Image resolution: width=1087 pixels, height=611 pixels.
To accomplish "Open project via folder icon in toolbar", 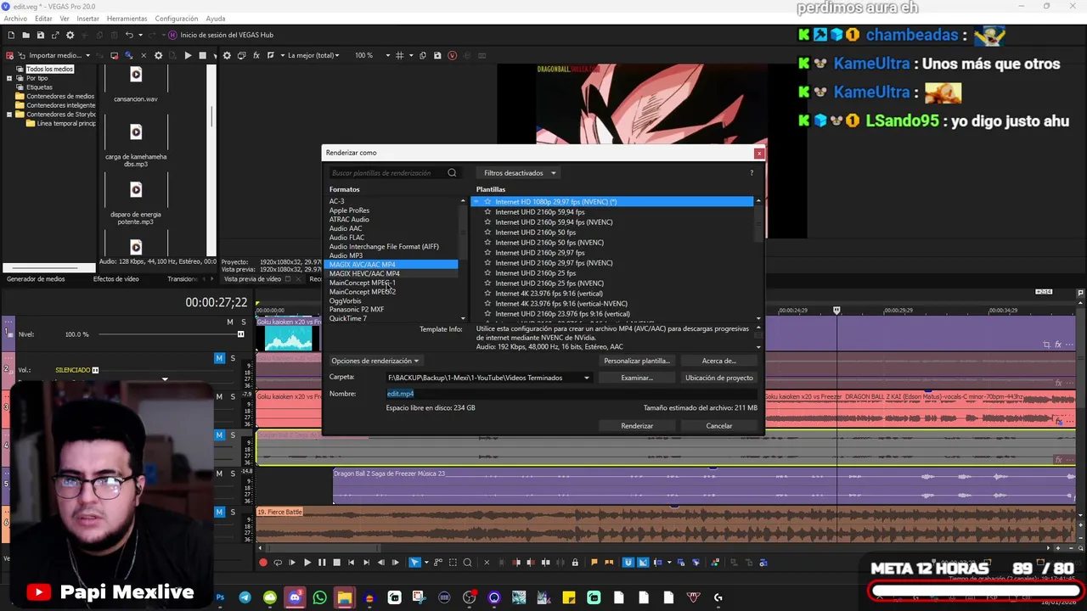I will [x=25, y=35].
